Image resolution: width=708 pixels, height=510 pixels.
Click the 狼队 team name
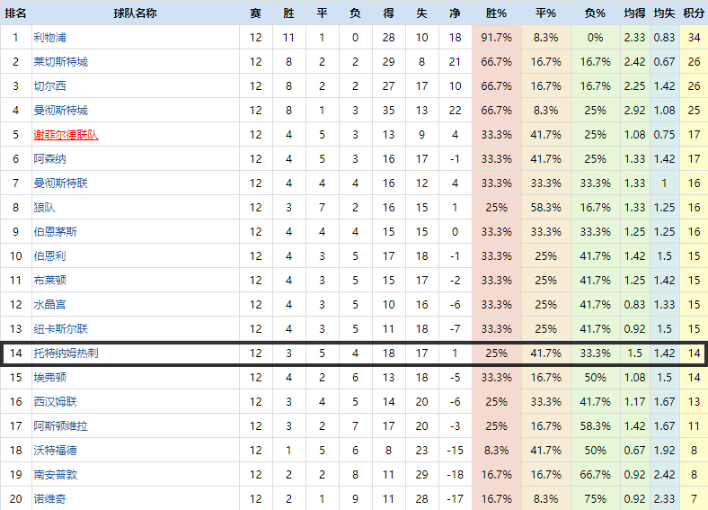click(44, 208)
